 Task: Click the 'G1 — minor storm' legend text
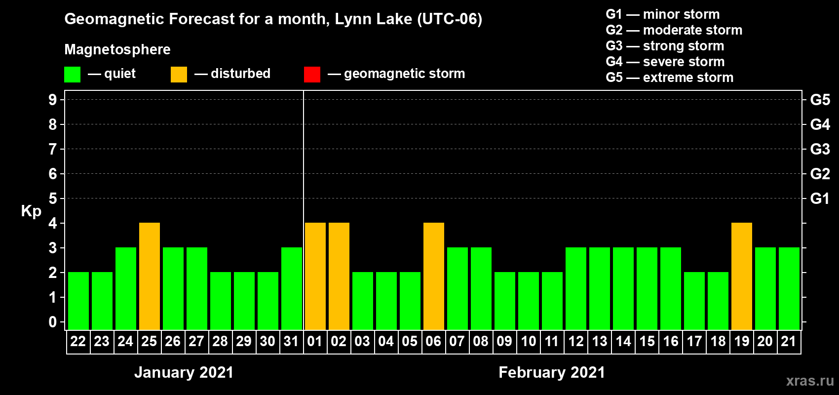(663, 14)
